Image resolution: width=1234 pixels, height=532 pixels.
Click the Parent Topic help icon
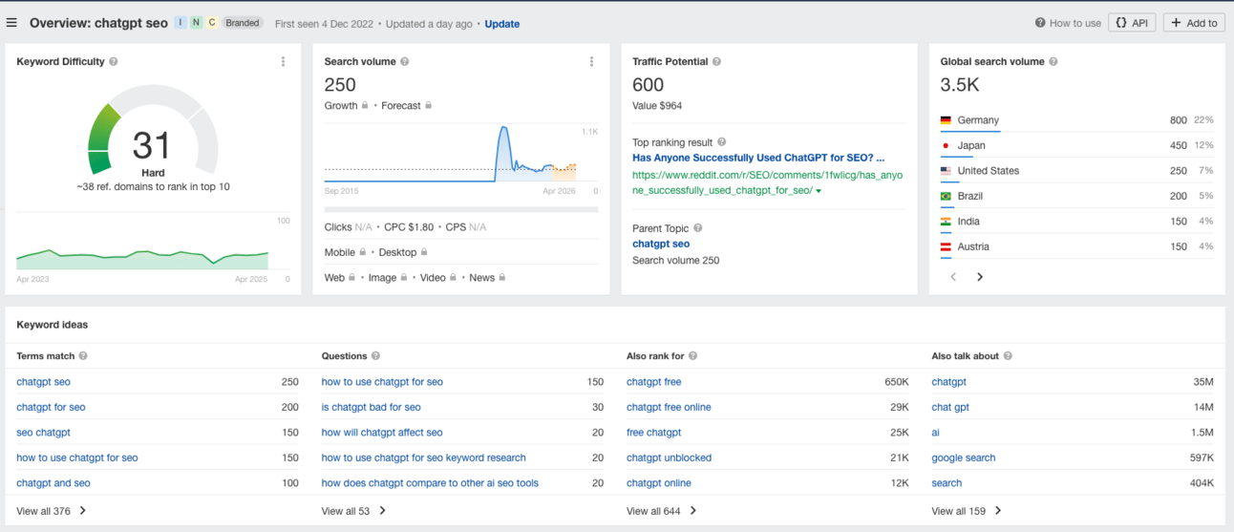[x=697, y=228]
